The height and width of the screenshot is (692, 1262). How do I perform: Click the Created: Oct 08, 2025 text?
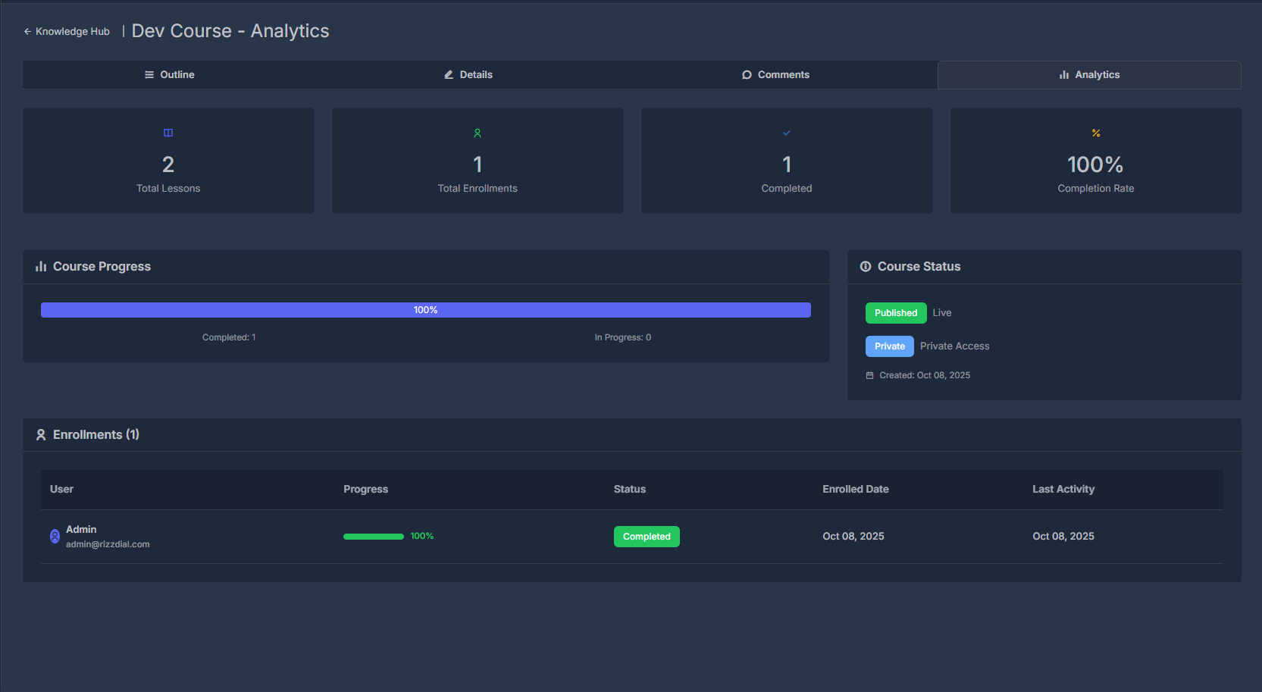tap(925, 375)
